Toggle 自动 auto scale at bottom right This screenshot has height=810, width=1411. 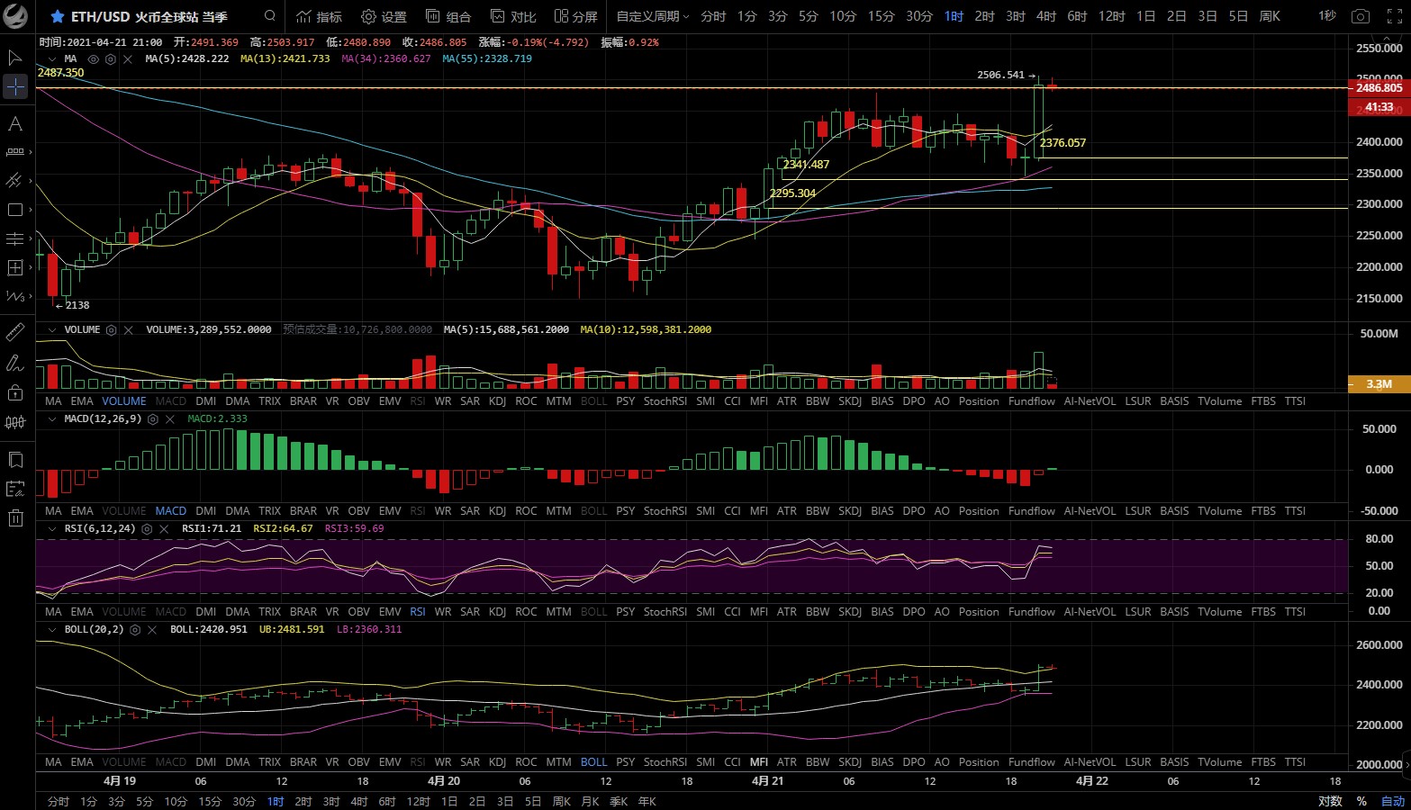1393,802
